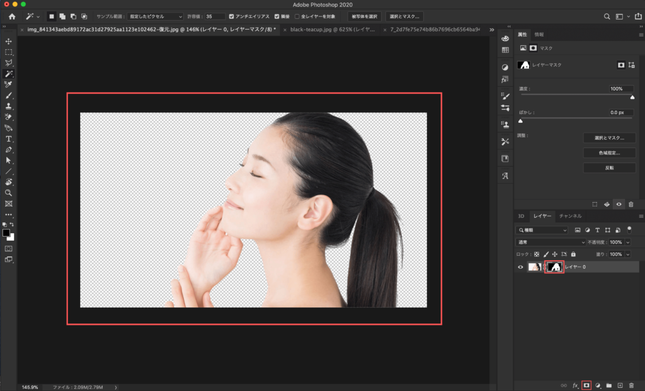Click Create New Group folder icon
Image resolution: width=645 pixels, height=391 pixels.
[x=609, y=385]
